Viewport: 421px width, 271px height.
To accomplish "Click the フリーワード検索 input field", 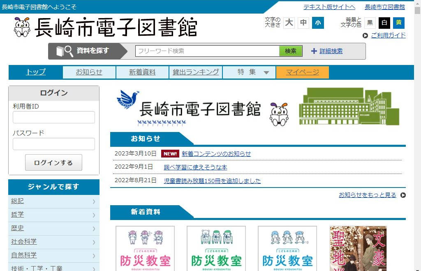I will [207, 51].
